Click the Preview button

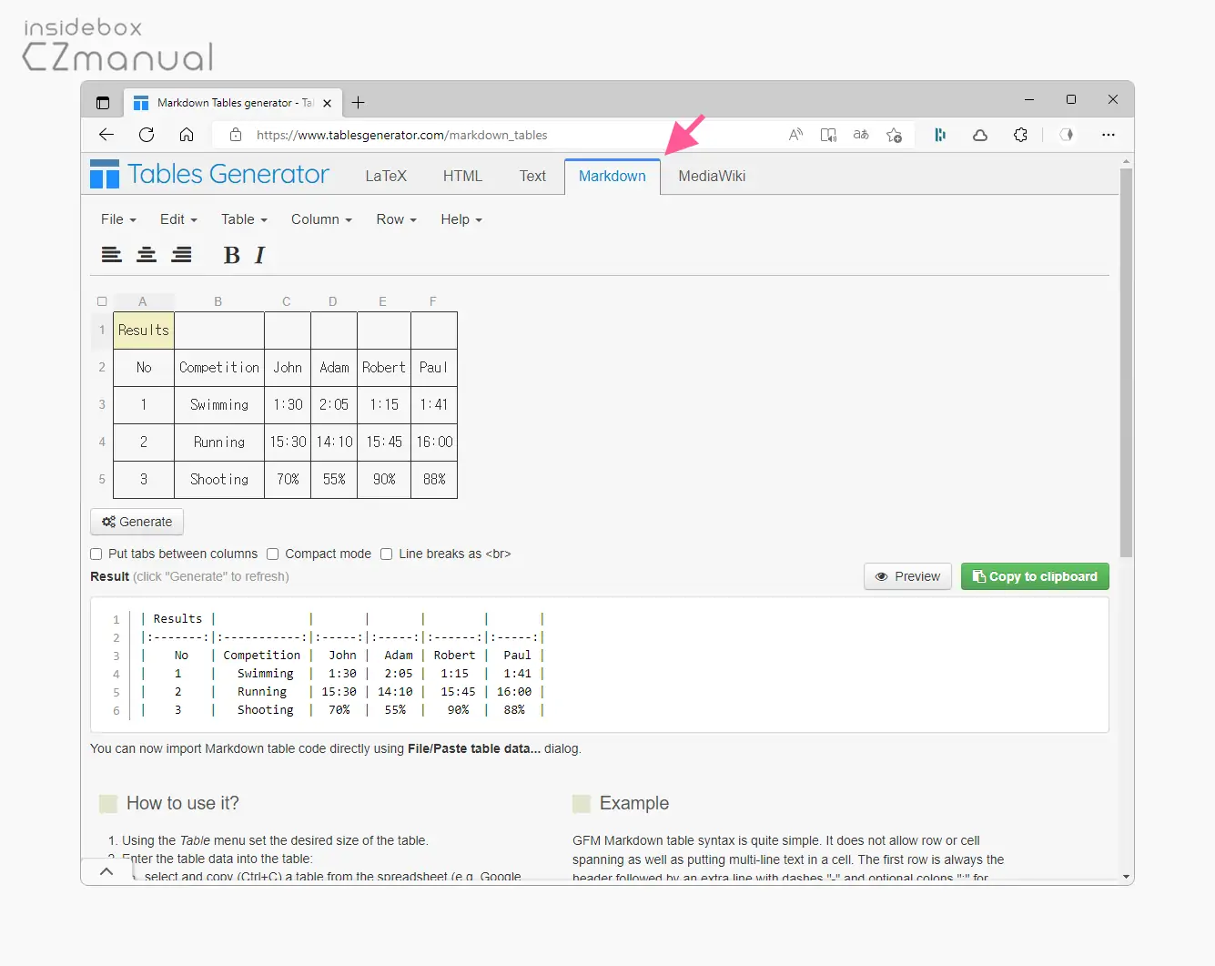pyautogui.click(x=907, y=576)
